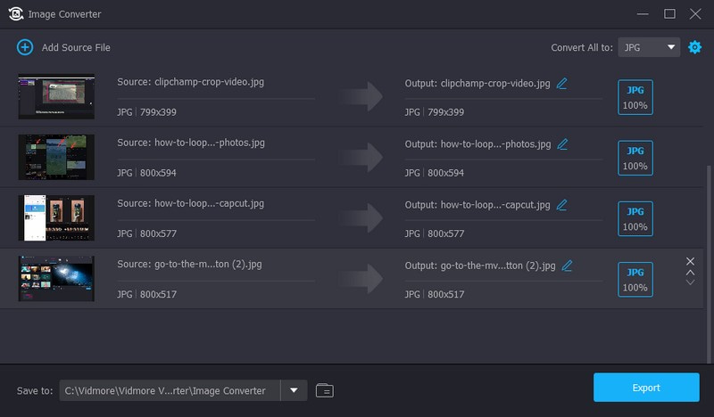Image resolution: width=714 pixels, height=417 pixels.
Task: Move the last file down in list
Action: point(690,282)
